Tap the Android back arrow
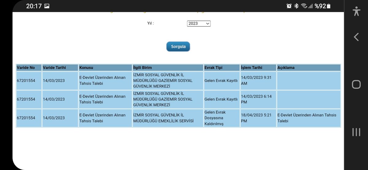Screen dimensions: 368x170 [x=356, y=37]
